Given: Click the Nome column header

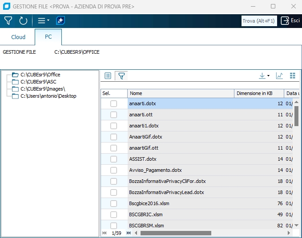Looking at the screenshot, I should point(180,93).
